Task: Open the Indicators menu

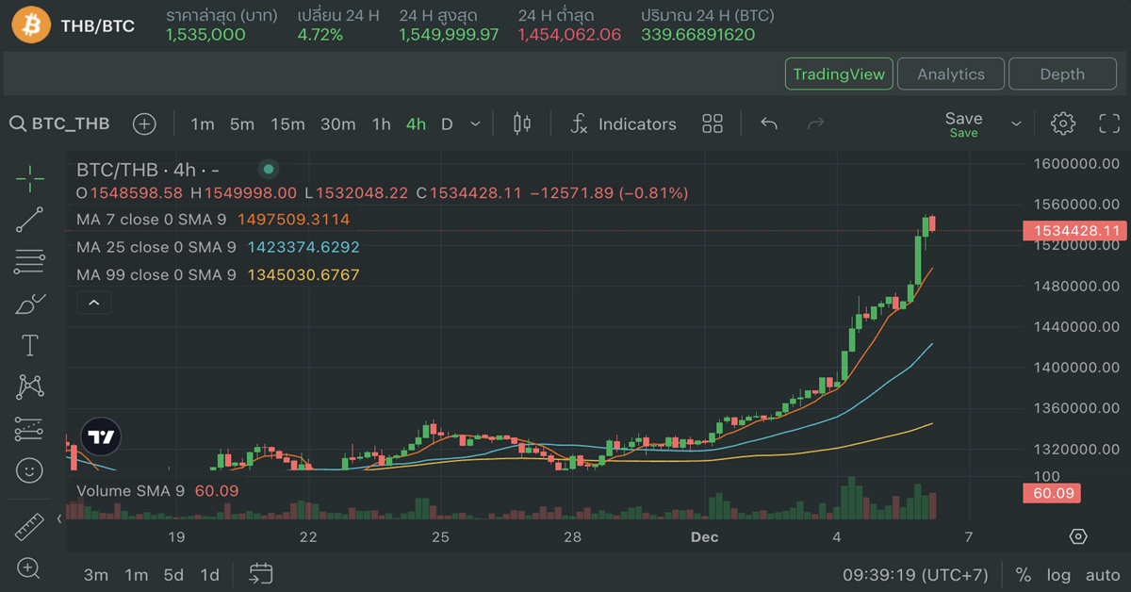Action: [x=624, y=123]
